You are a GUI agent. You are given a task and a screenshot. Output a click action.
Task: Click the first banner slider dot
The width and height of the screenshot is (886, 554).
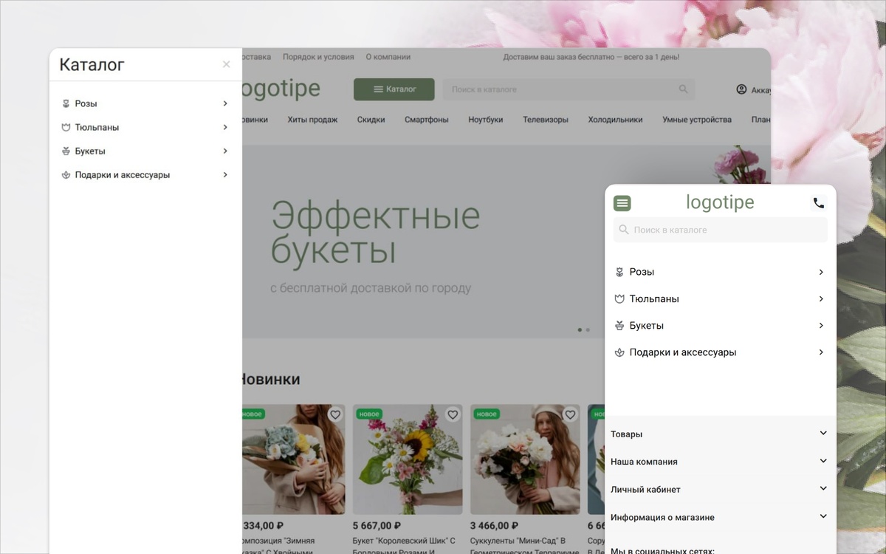click(580, 330)
